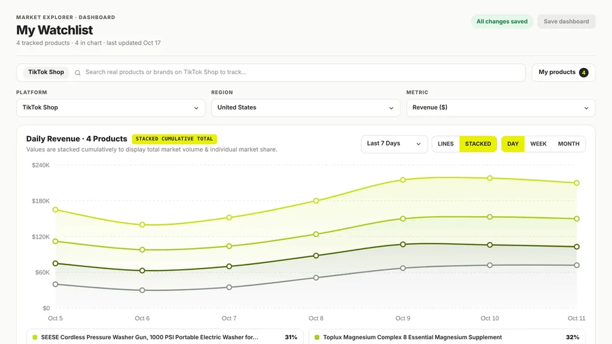Click the 31% share value
This screenshot has width=612, height=344.
(x=291, y=337)
